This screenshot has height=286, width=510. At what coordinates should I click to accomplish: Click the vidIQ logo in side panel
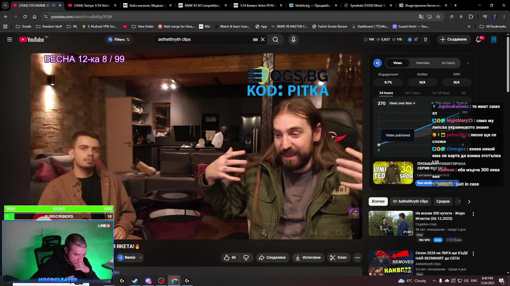[x=377, y=63]
